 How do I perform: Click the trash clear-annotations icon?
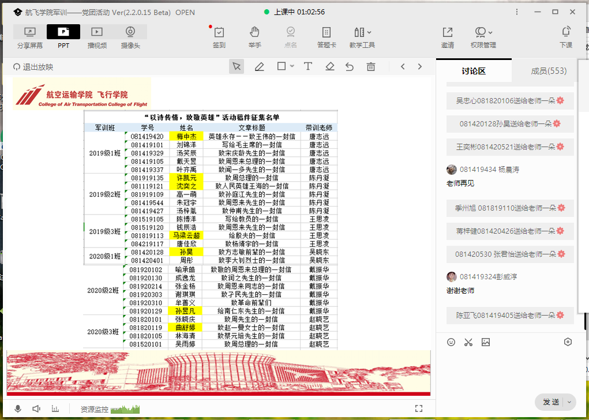(x=371, y=67)
